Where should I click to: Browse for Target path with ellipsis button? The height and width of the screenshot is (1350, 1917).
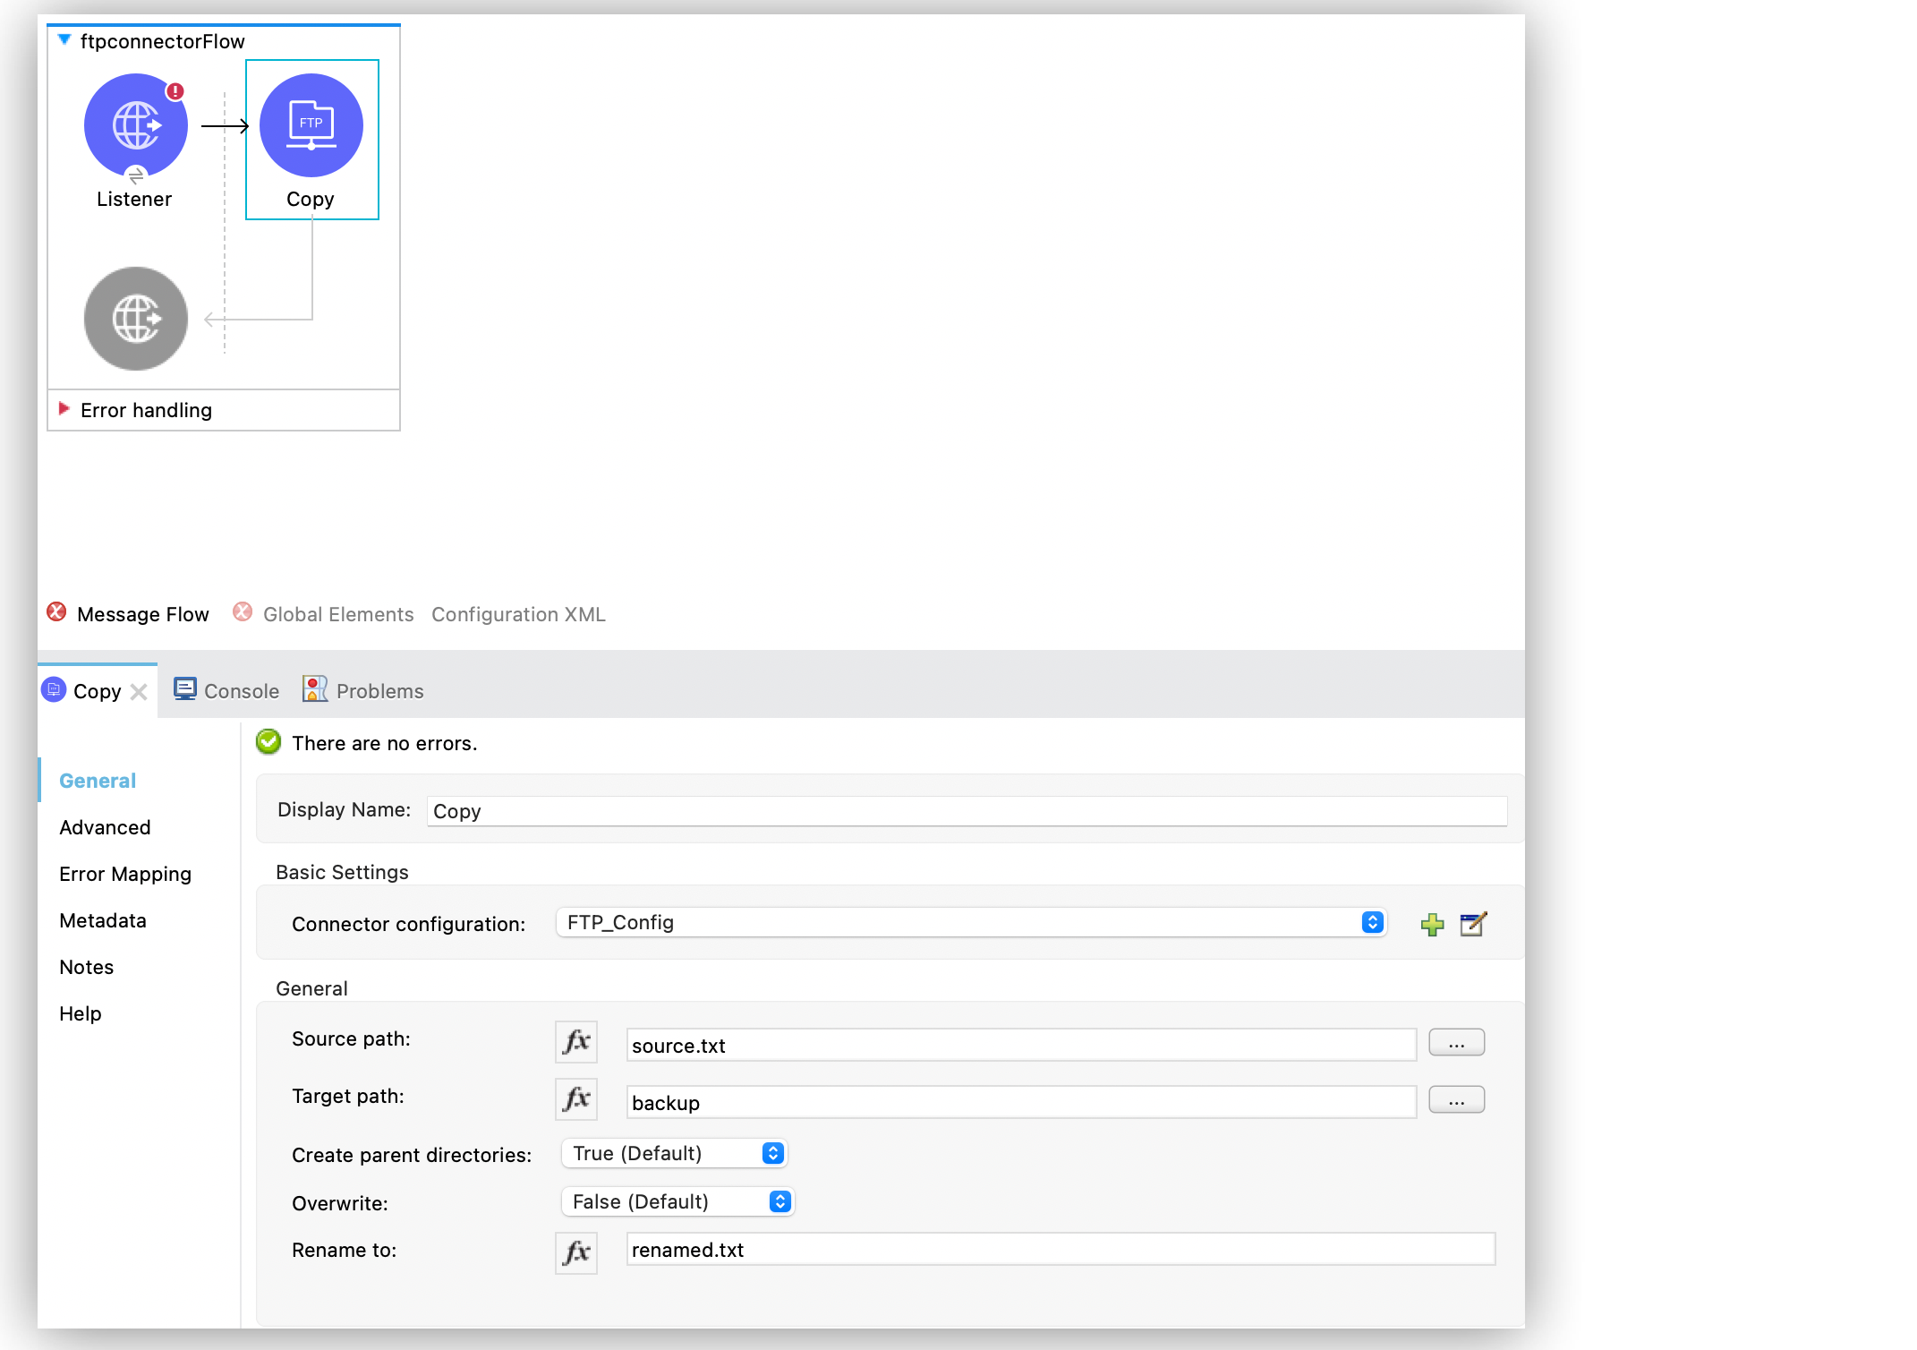(x=1456, y=1100)
